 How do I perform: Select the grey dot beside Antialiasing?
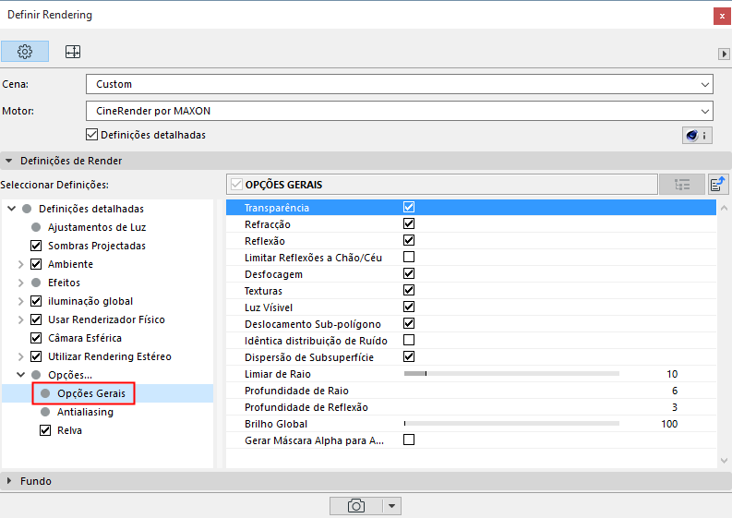[x=45, y=412]
